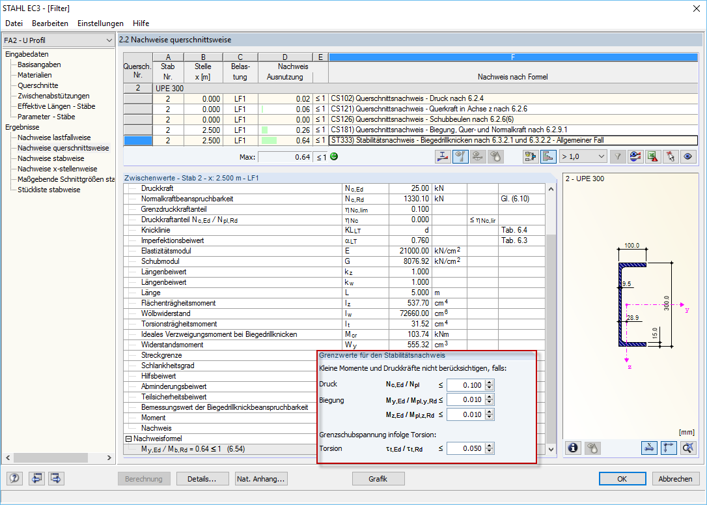The height and width of the screenshot is (505, 707).
Task: Toggle the colored bars relation scale icon
Action: coord(548,156)
